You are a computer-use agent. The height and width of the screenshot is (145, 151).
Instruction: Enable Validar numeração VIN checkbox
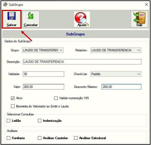click(x=56, y=98)
